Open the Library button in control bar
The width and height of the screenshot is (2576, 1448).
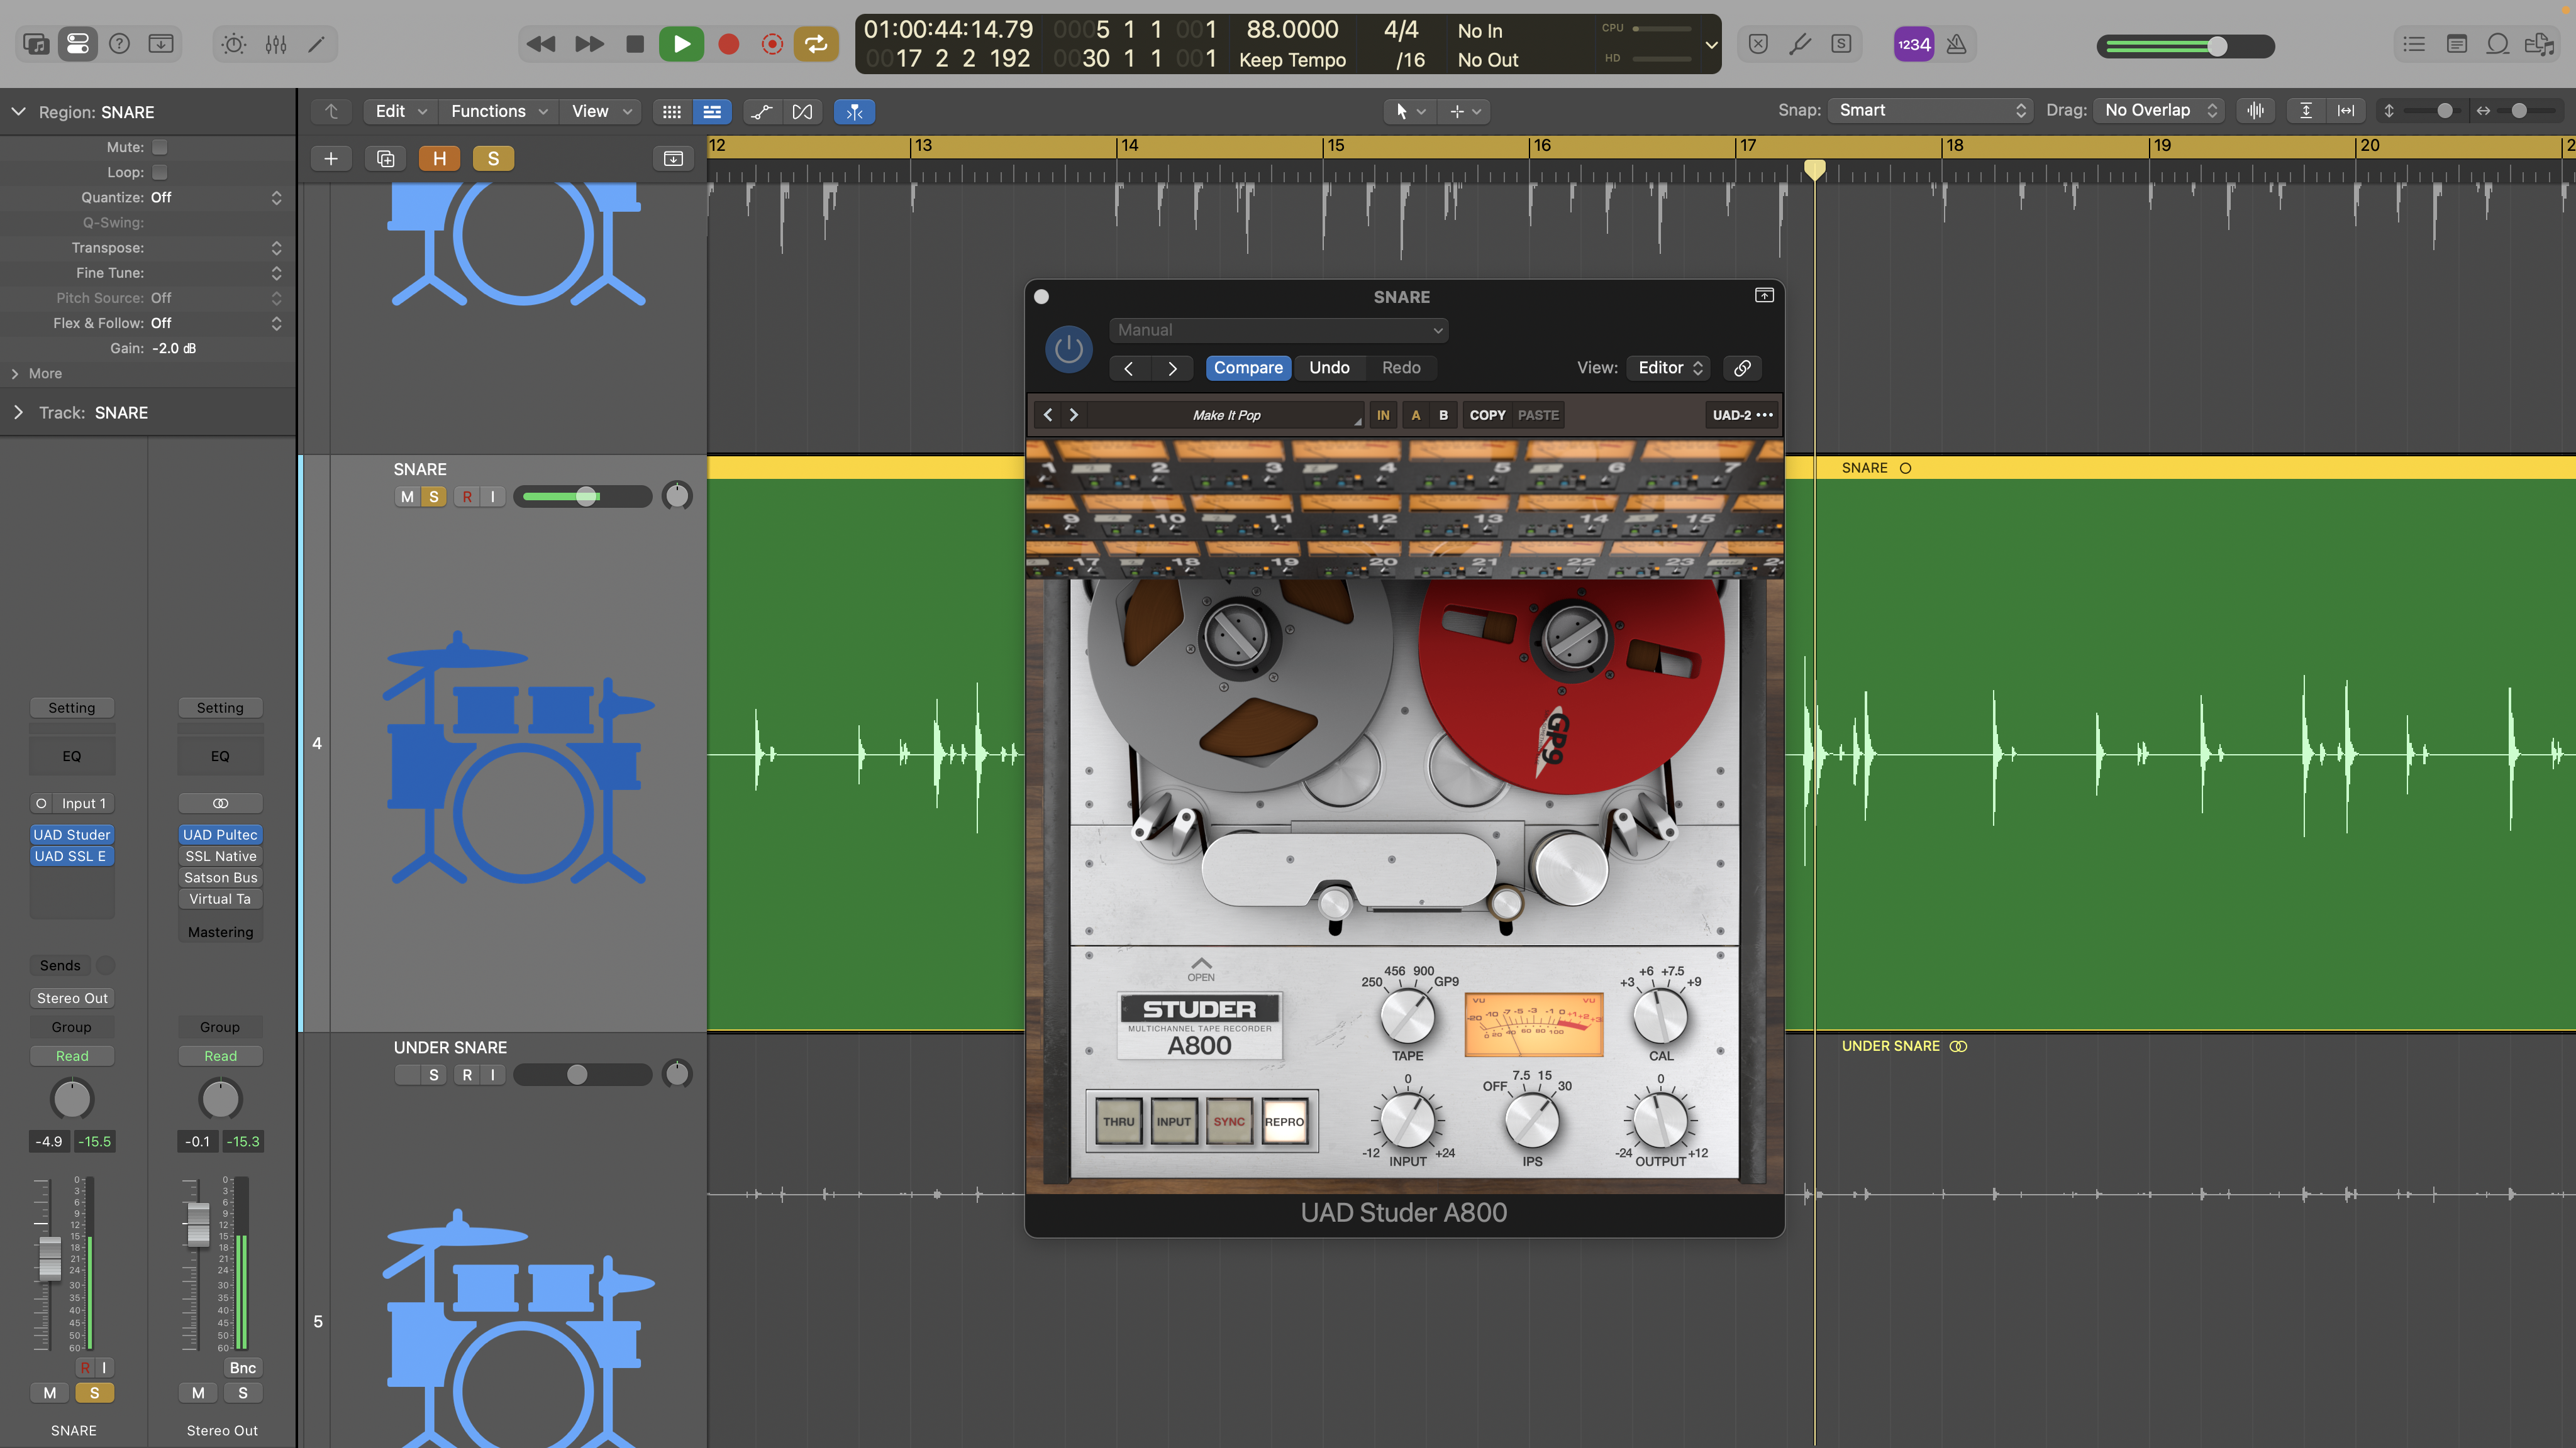36,44
